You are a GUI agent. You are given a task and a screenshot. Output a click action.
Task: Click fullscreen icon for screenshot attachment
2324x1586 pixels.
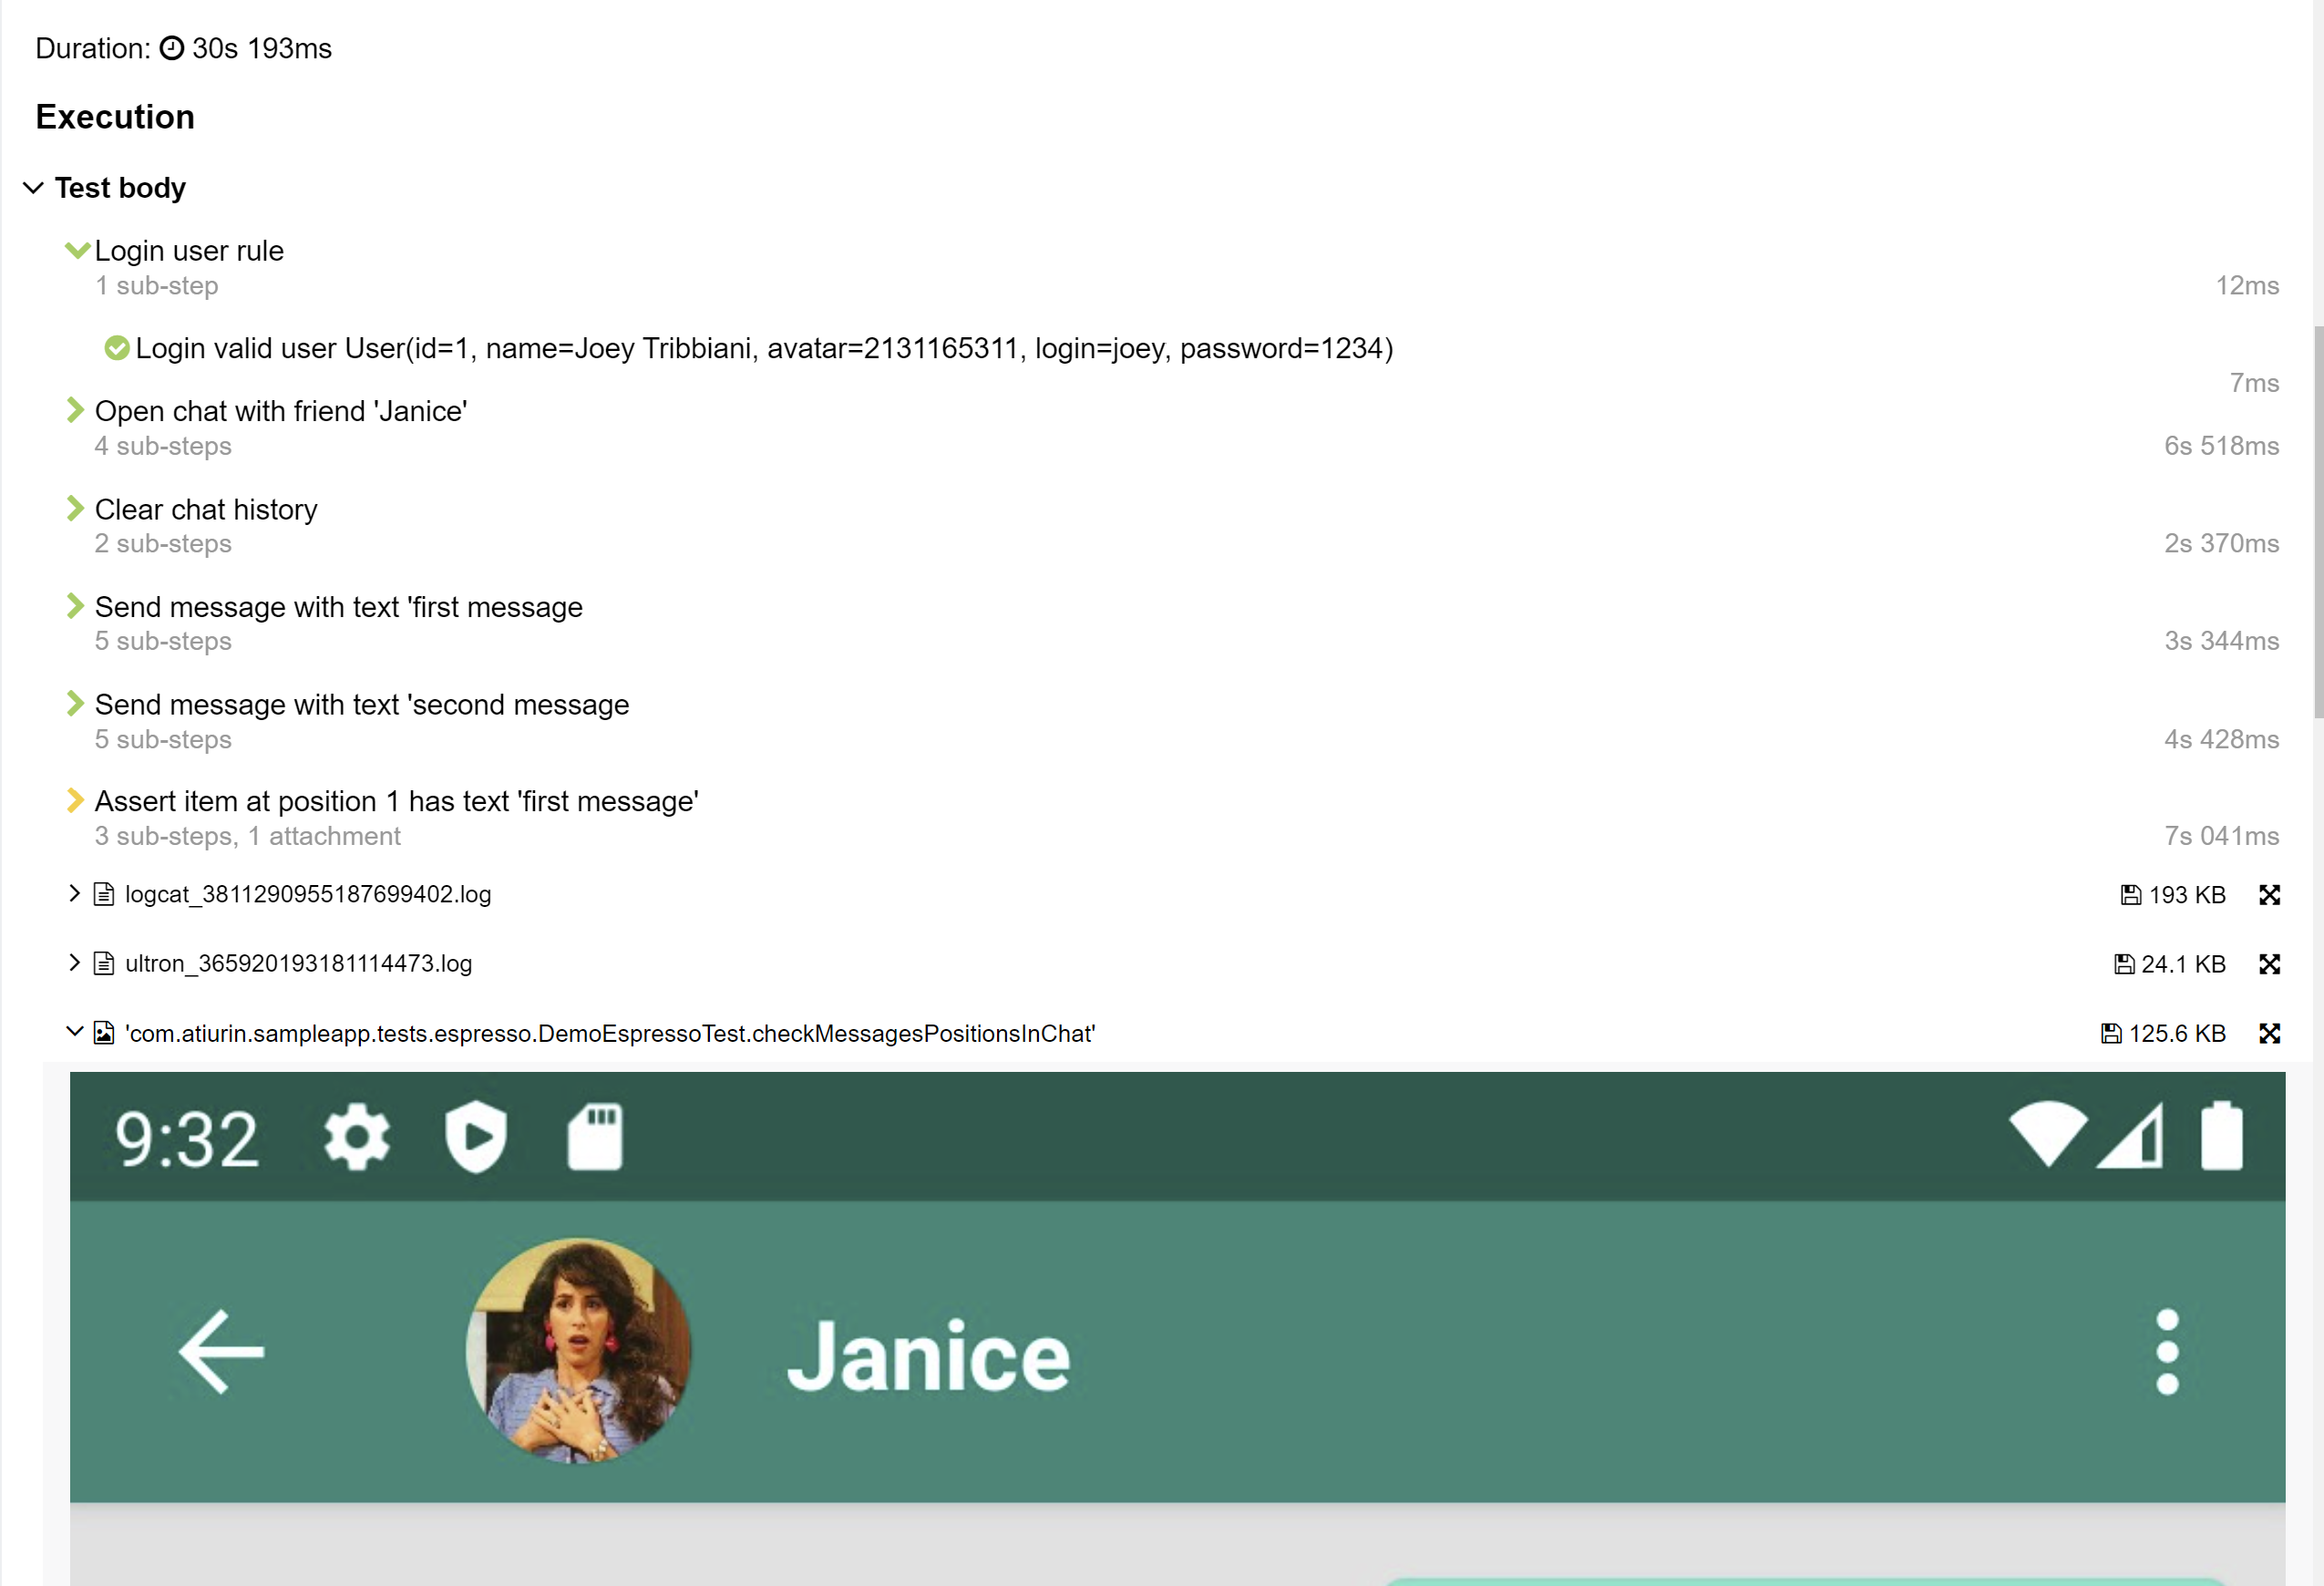point(2269,1033)
